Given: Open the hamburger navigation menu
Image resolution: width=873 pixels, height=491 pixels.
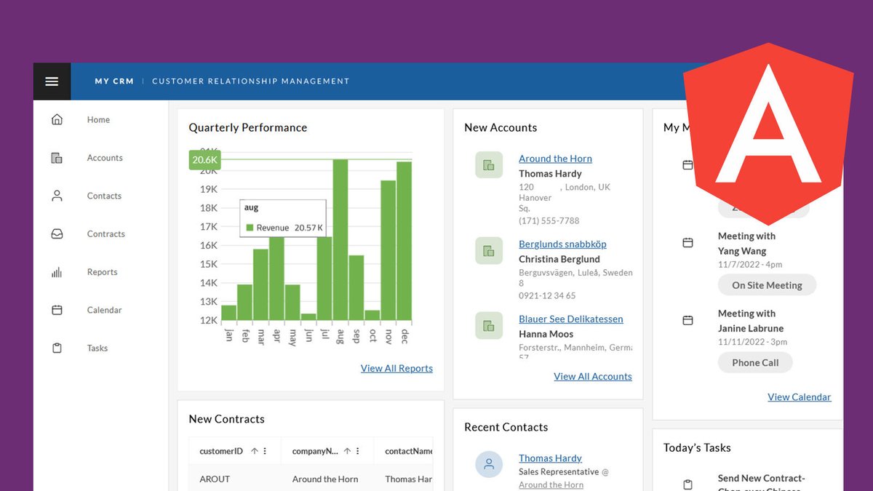Looking at the screenshot, I should 52,81.
